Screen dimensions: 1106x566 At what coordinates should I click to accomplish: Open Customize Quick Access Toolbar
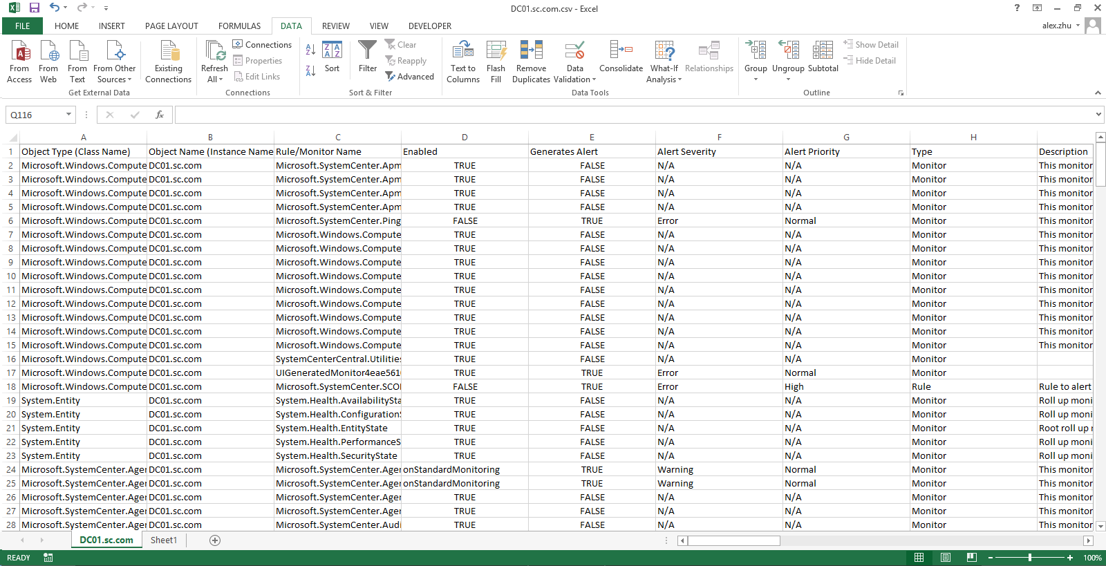point(106,8)
